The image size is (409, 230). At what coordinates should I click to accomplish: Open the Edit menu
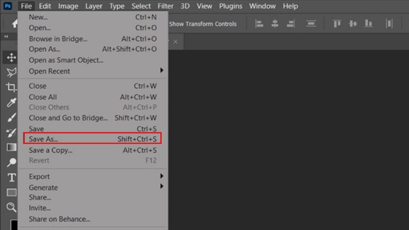tap(45, 6)
